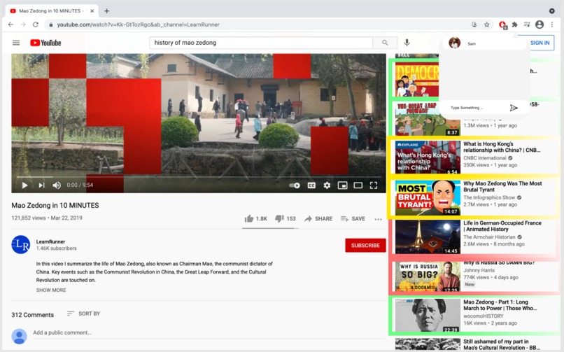This screenshot has height=352, width=564.
Task: Open the LearnRunner channel avatar
Action: coord(21,244)
